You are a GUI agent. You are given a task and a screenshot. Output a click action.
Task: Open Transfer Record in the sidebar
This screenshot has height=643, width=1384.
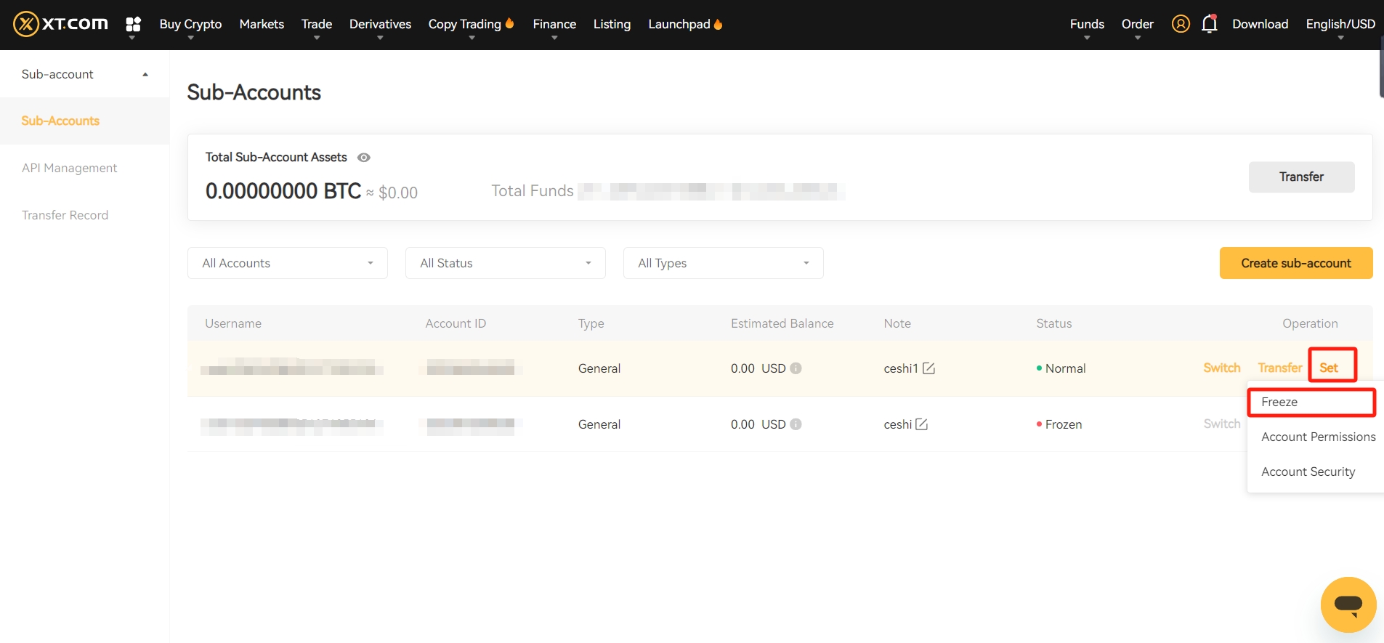tap(65, 215)
